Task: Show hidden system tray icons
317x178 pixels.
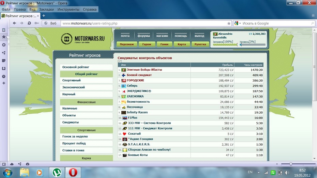Action: [259, 173]
